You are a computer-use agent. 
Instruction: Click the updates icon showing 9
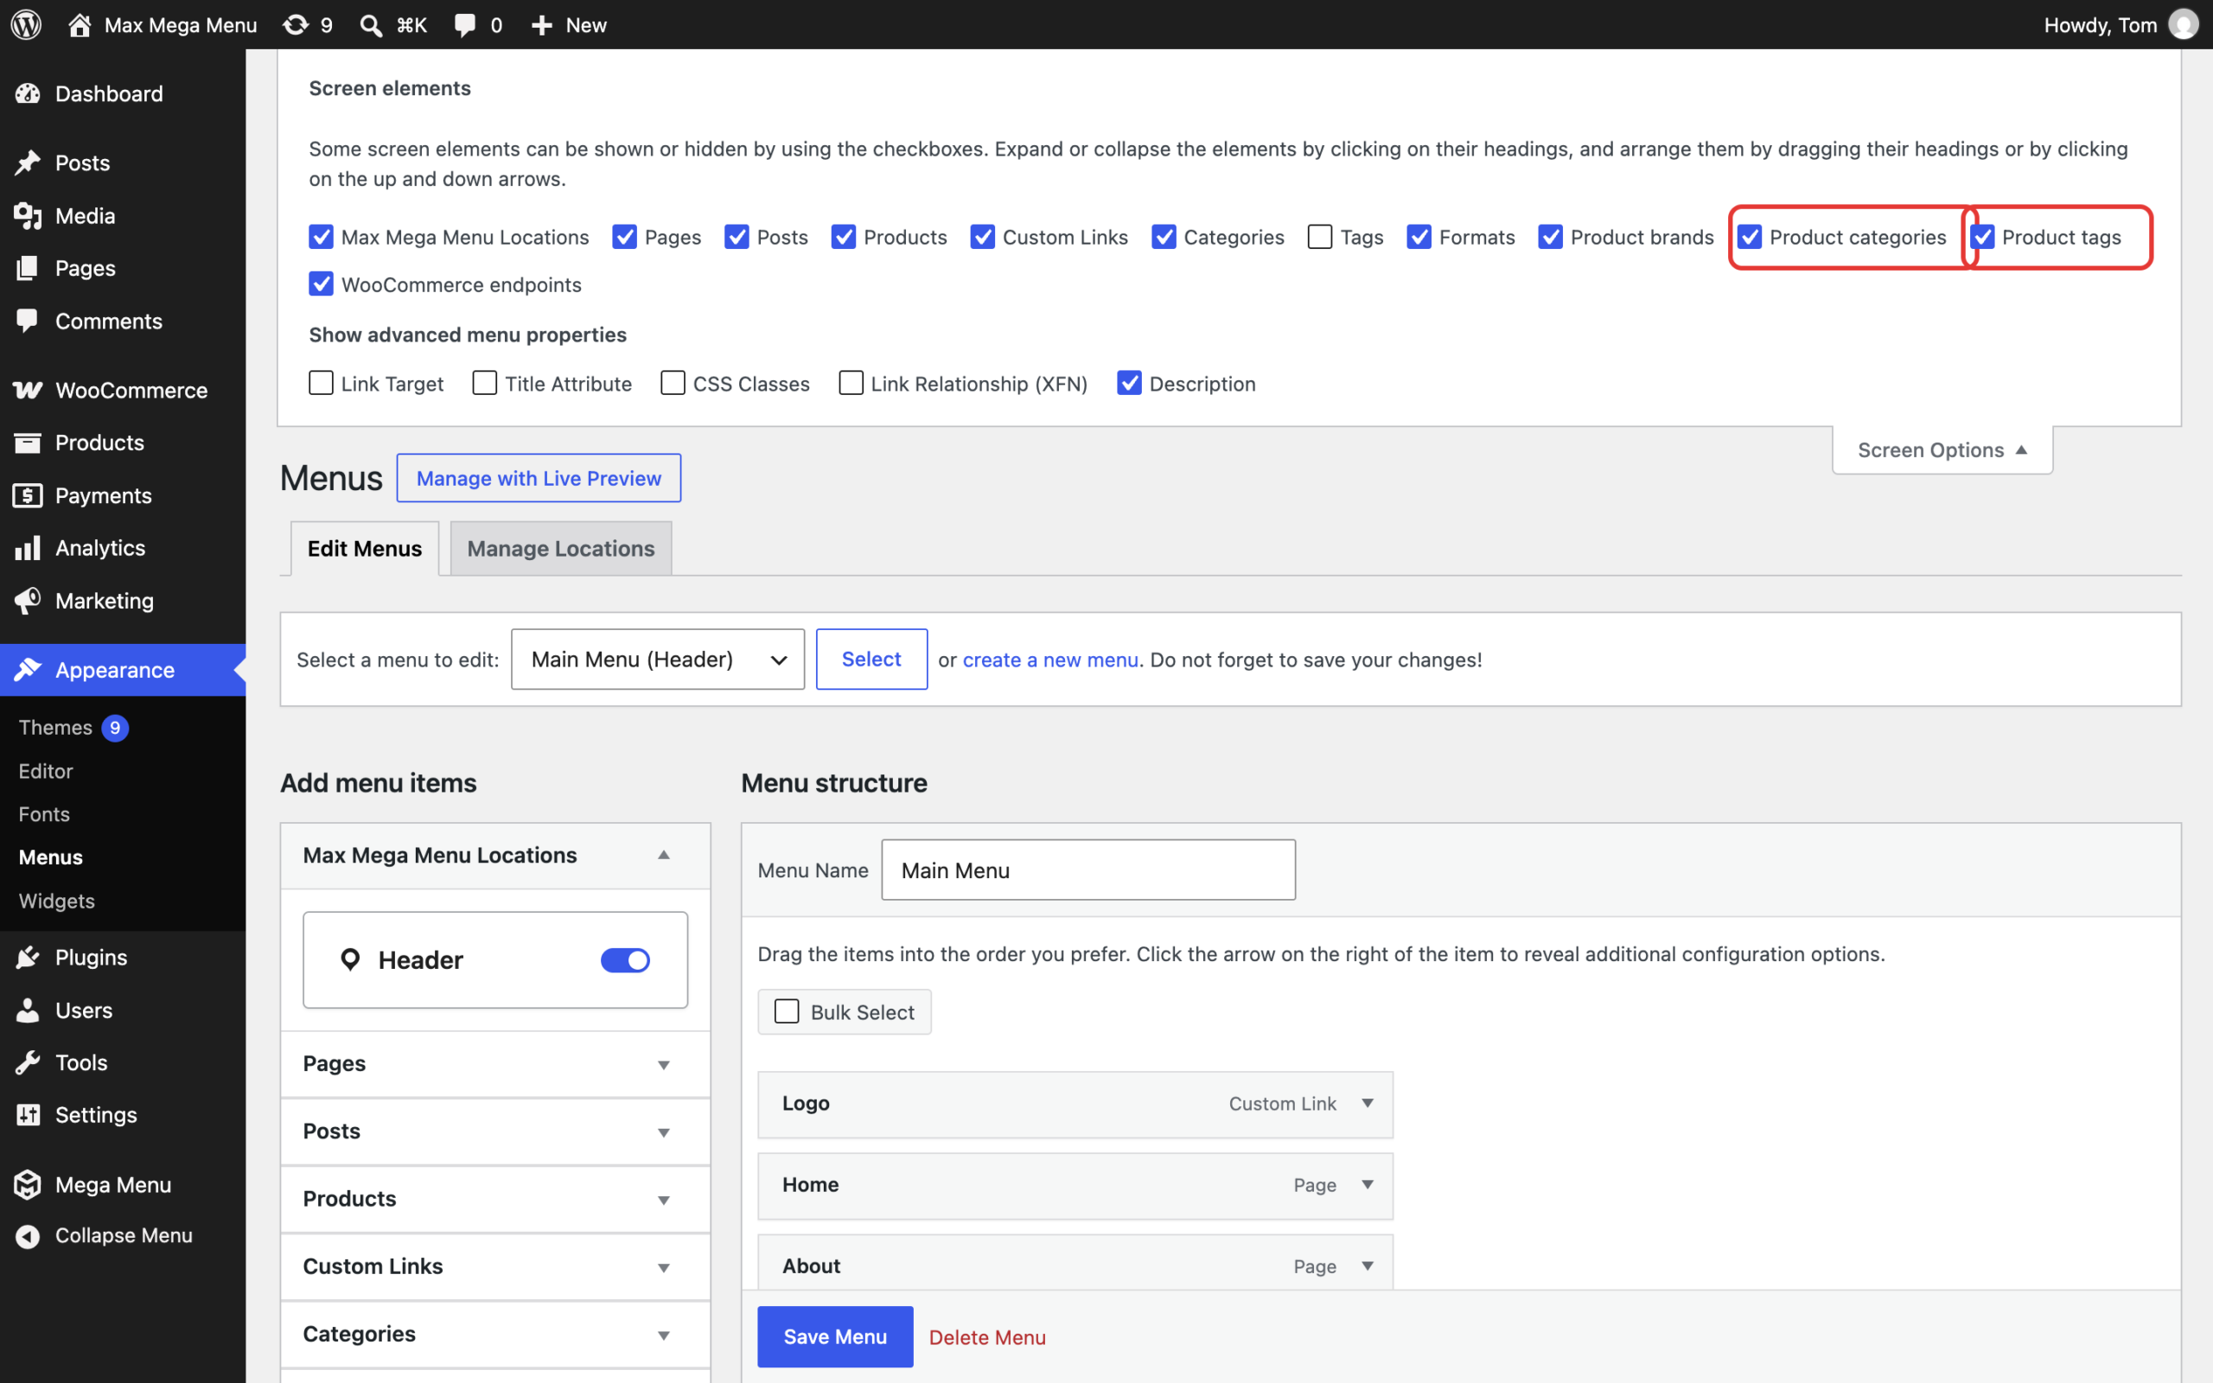[x=296, y=25]
